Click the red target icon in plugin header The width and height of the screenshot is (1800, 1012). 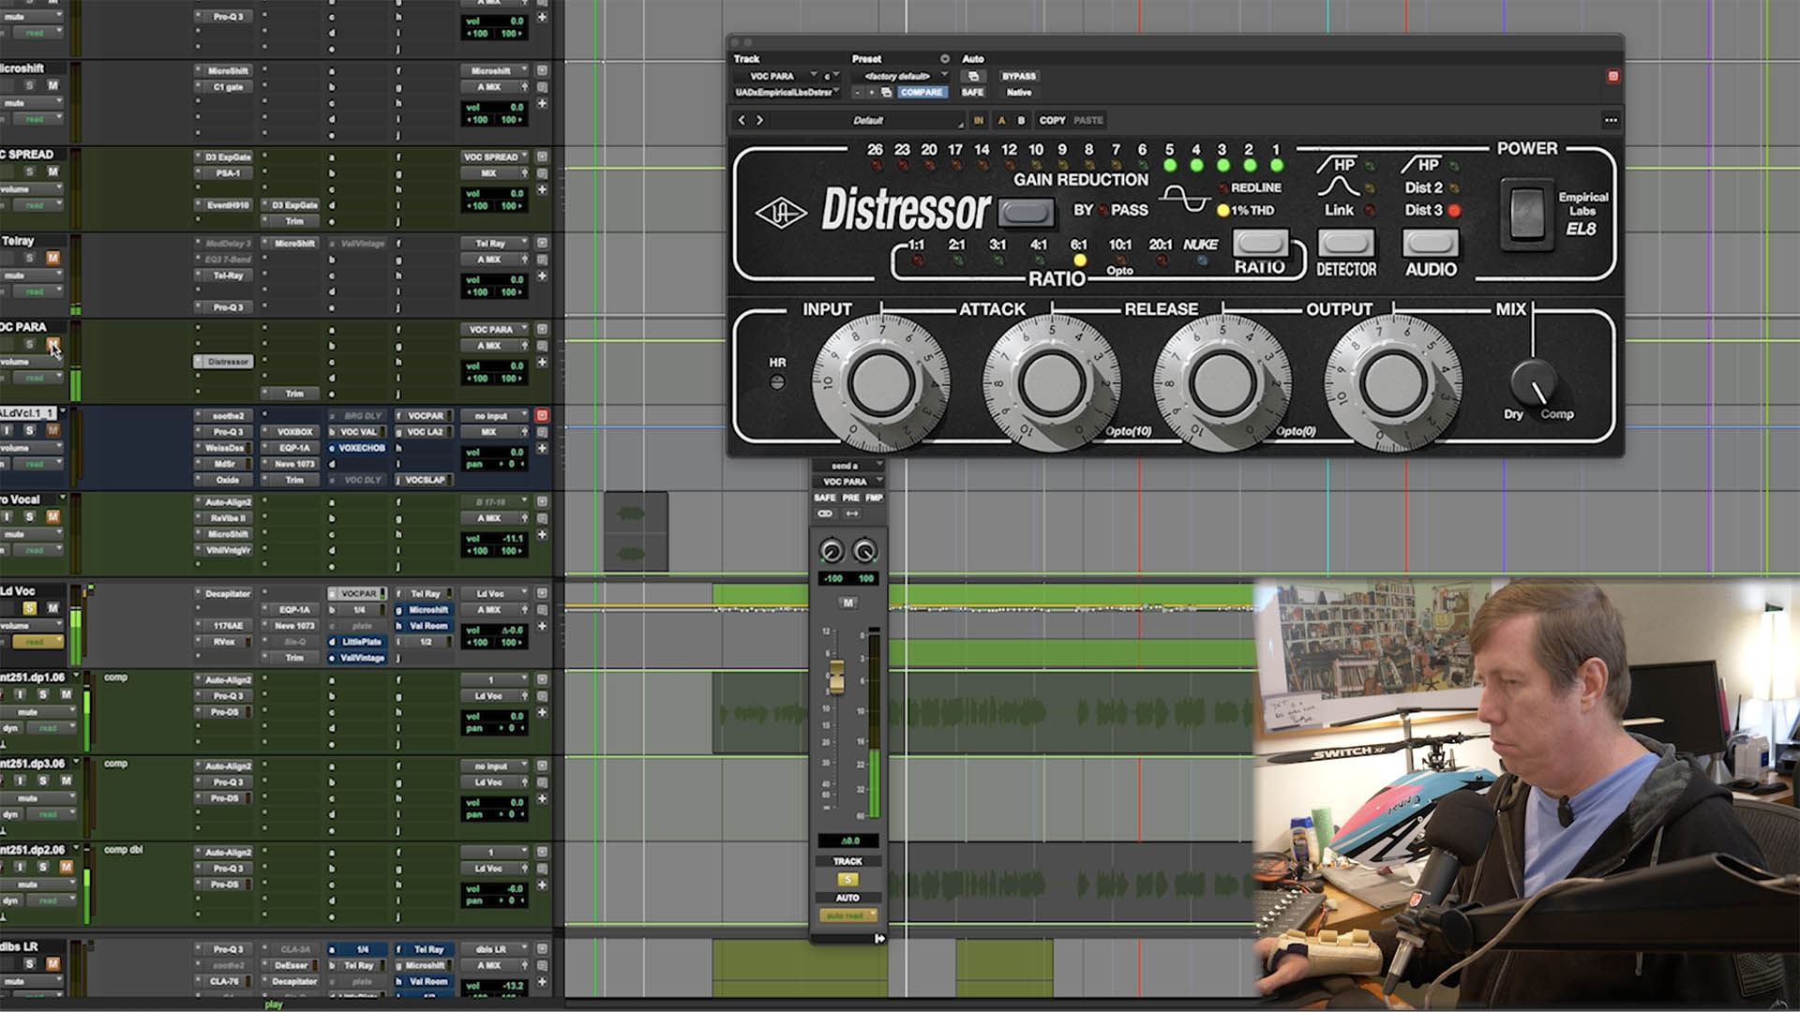[x=1613, y=76]
